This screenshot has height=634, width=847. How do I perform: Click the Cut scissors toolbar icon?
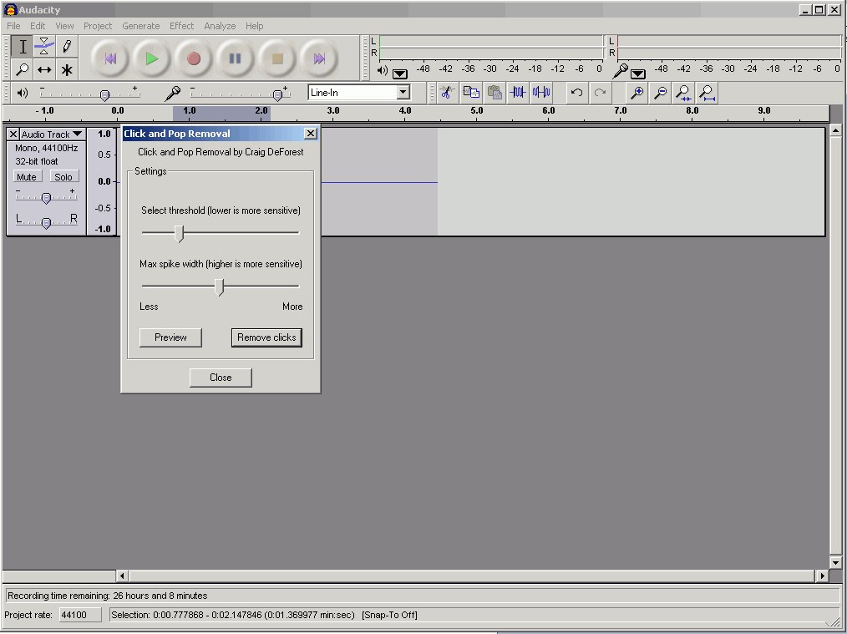(447, 93)
